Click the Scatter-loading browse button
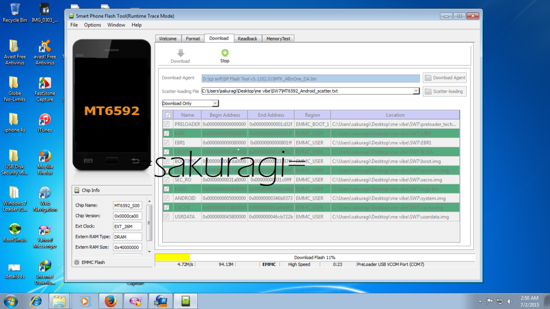This screenshot has width=550, height=309. tap(445, 91)
